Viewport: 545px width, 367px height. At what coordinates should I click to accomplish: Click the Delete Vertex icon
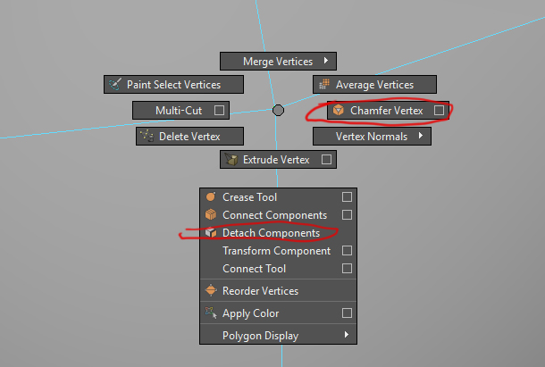(x=147, y=137)
